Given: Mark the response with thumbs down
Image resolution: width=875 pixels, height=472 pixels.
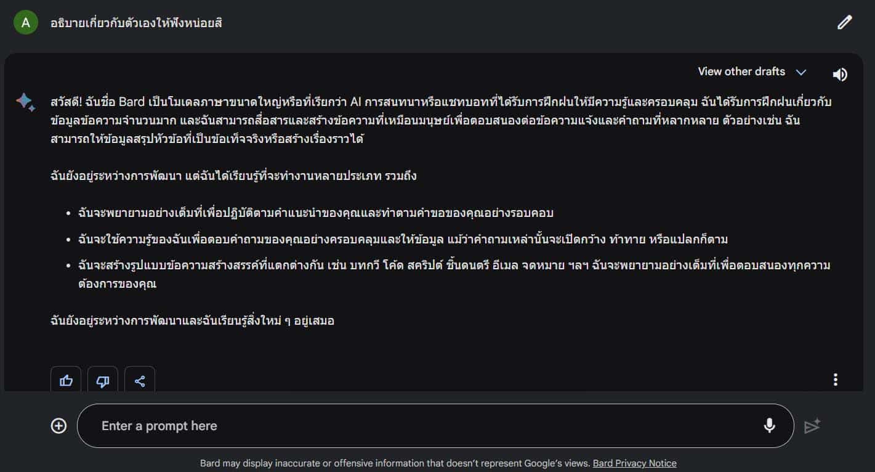Looking at the screenshot, I should (103, 381).
